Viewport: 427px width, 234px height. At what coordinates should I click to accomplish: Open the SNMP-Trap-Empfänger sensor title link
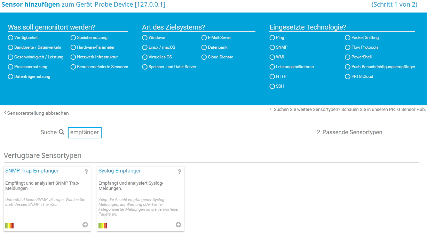32,171
